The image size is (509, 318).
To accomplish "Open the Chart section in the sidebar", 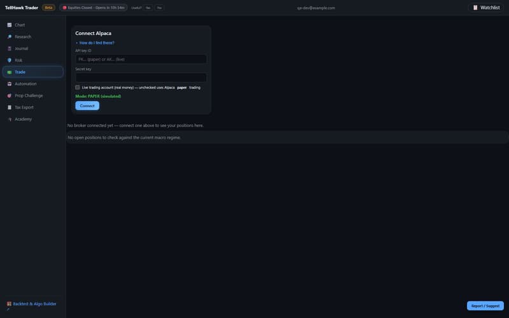I will 33,25.
